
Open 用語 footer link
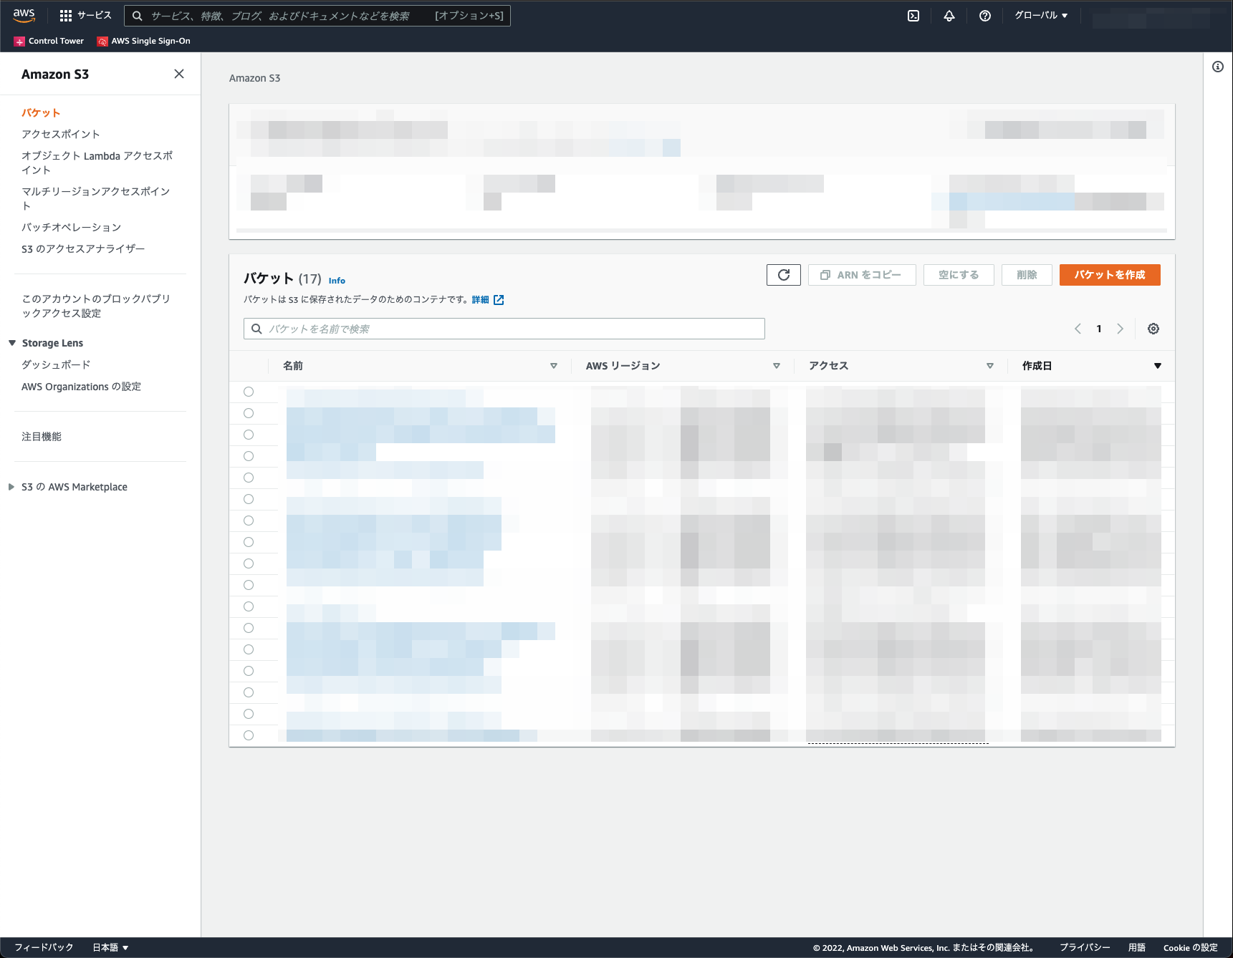click(x=1137, y=947)
